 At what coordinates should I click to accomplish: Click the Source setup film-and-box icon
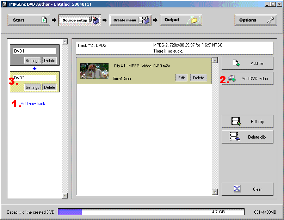click(94, 20)
